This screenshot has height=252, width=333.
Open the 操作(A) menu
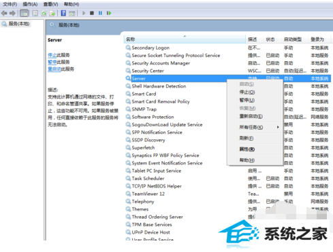click(30, 4)
